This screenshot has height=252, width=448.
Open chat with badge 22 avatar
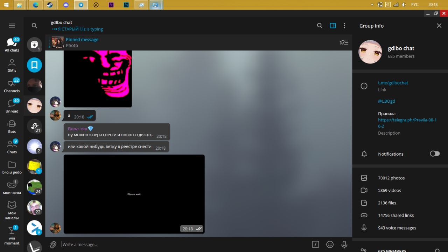[34, 207]
